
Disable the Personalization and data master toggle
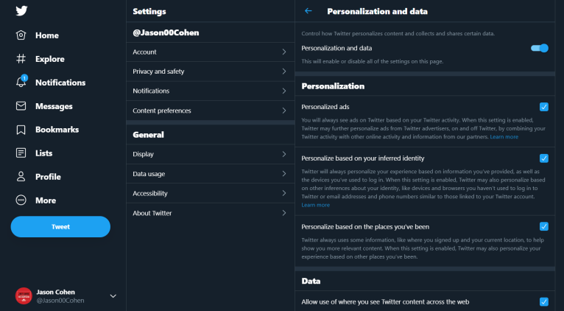540,48
